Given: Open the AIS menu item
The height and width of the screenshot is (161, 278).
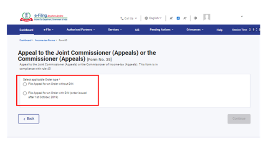Looking at the screenshot, I should pyautogui.click(x=137, y=30).
